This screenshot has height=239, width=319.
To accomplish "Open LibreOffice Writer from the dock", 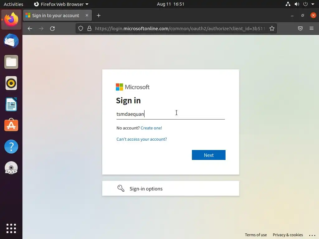I will [11, 104].
